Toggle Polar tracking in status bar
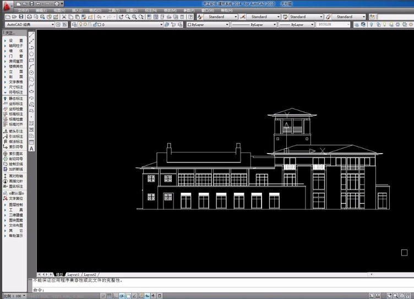The image size is (414, 299). [x=122, y=296]
